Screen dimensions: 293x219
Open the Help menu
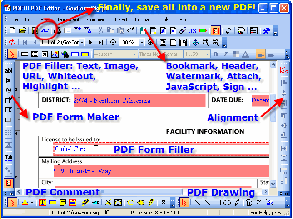point(181,19)
